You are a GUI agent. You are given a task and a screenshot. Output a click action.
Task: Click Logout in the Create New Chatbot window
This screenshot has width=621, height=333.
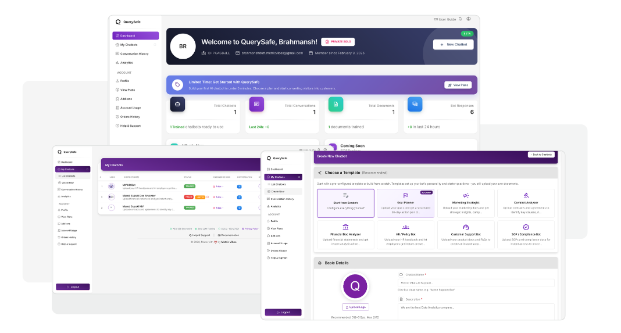(283, 312)
